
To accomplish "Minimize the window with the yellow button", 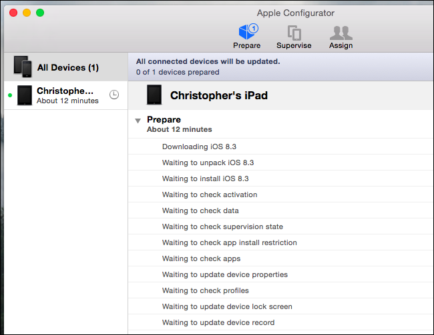I will tap(27, 13).
